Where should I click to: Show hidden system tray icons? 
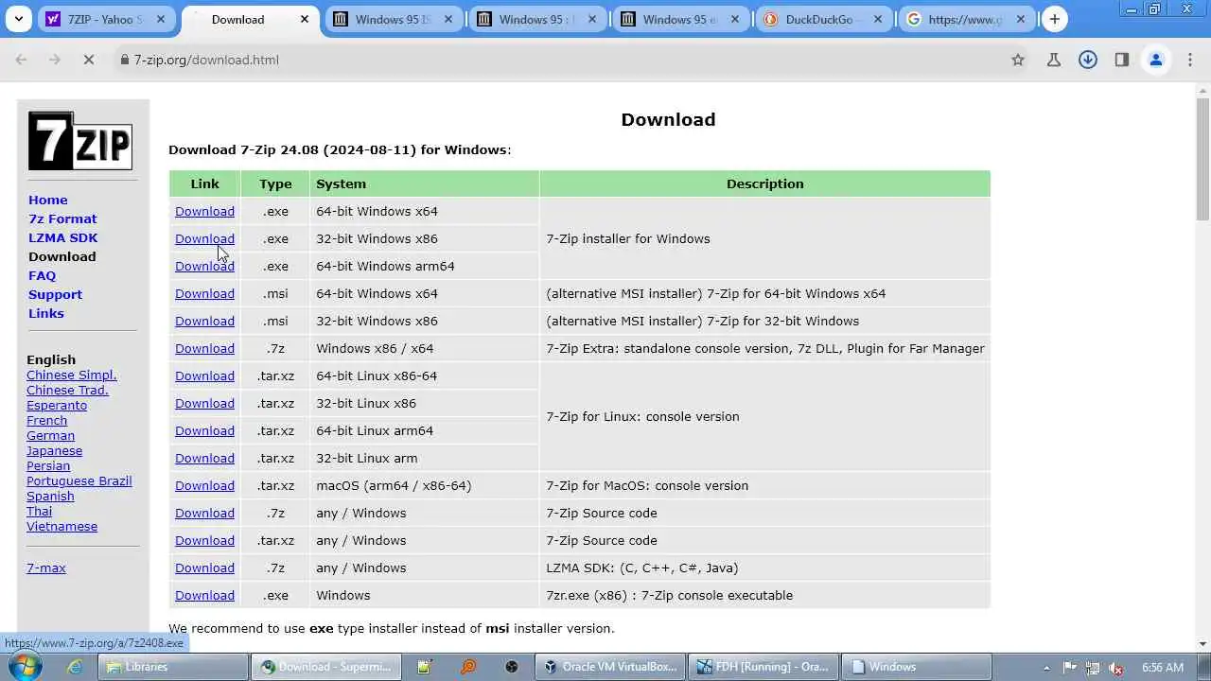tap(1045, 667)
